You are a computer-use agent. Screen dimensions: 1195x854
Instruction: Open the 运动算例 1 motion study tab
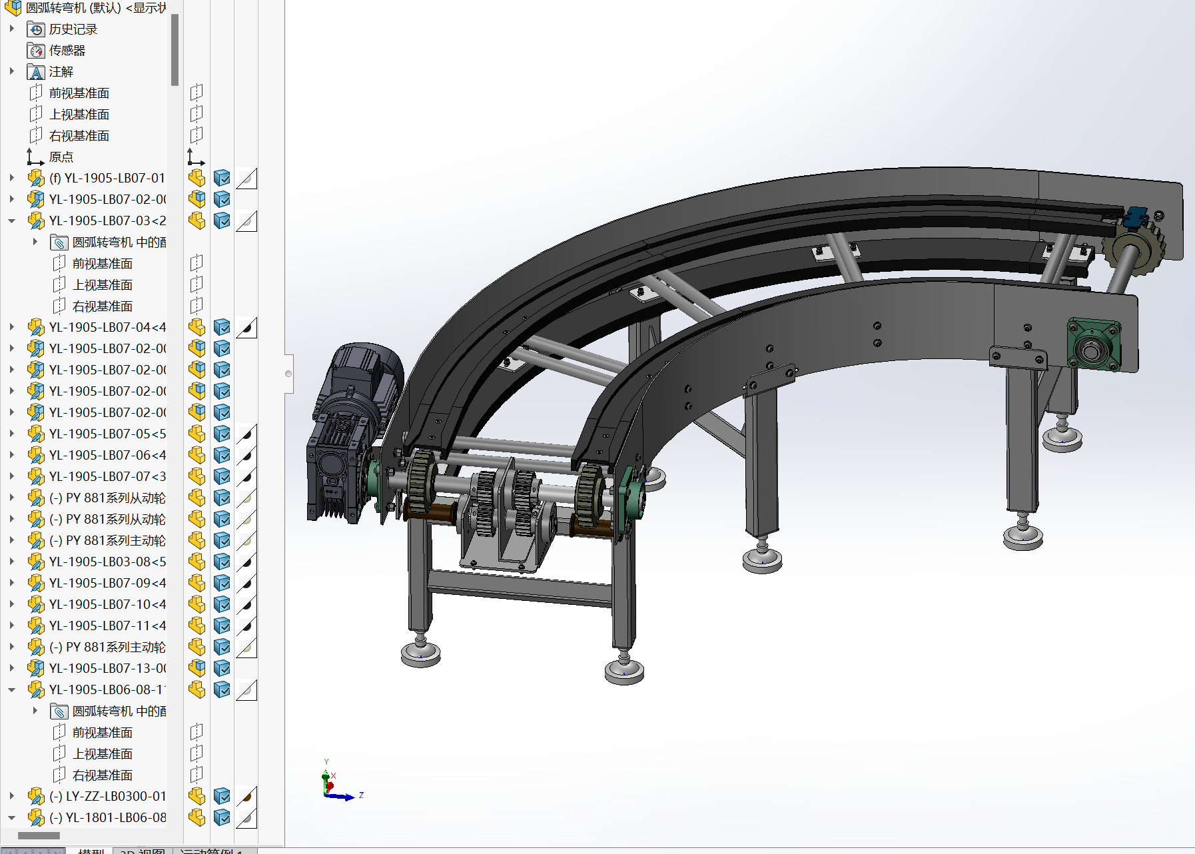(212, 851)
